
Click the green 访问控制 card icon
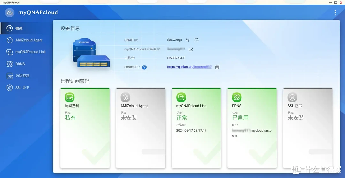70,97
